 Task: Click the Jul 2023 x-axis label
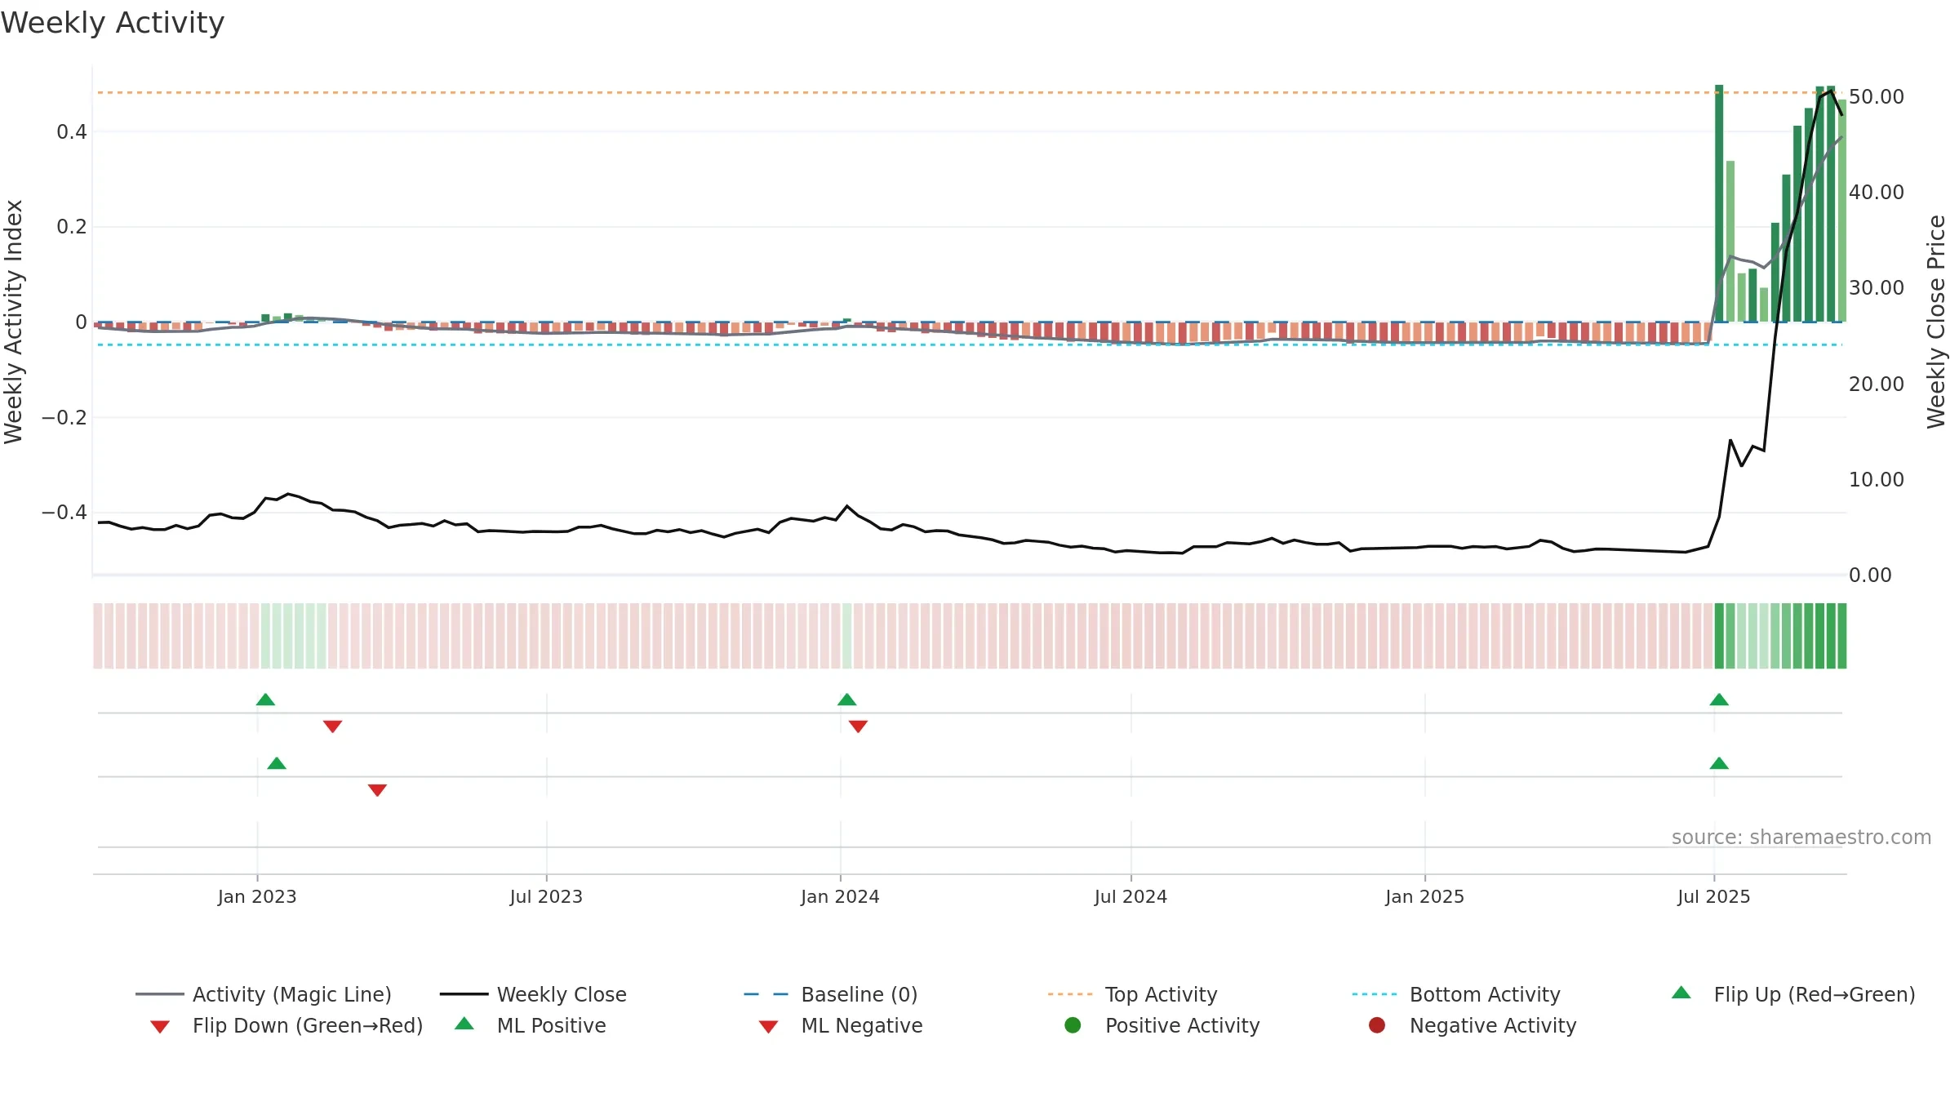click(x=546, y=897)
